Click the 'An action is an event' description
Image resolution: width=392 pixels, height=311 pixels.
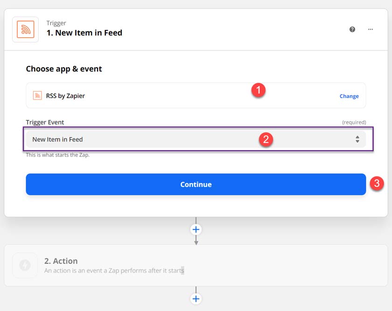[x=114, y=270]
